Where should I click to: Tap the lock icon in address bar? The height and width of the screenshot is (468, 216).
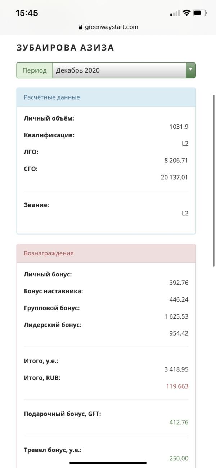[80, 27]
